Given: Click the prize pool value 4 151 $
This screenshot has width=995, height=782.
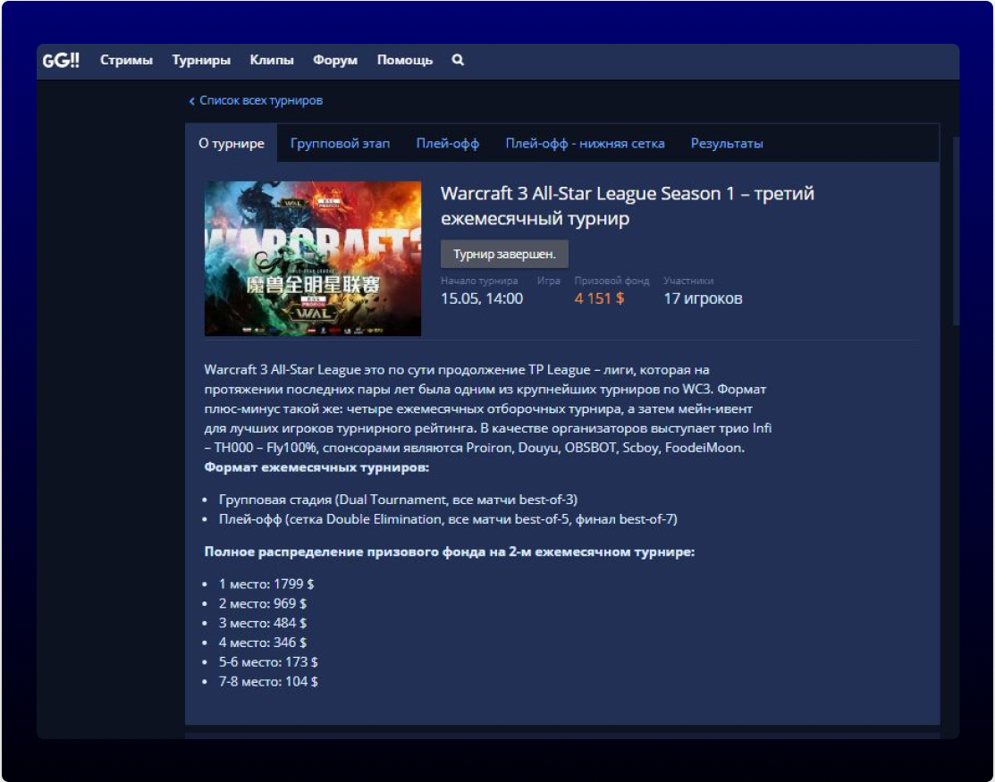Looking at the screenshot, I should [x=597, y=299].
